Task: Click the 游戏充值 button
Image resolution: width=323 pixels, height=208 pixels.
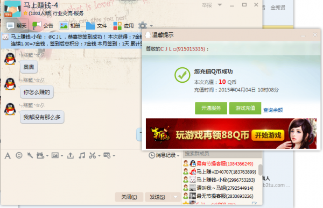Action: [245, 108]
